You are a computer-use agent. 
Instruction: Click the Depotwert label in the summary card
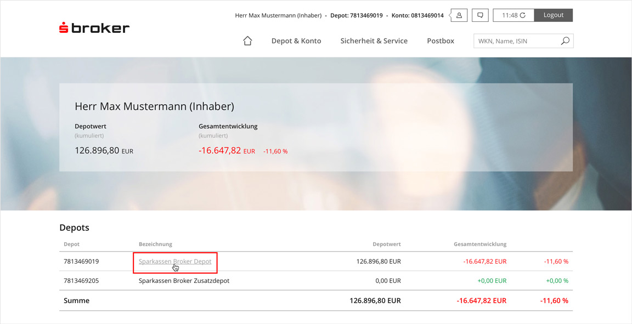[91, 126]
